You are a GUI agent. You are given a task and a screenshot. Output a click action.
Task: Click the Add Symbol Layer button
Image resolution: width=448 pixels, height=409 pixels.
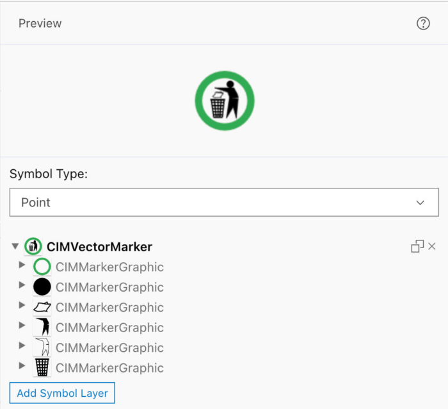click(x=62, y=393)
